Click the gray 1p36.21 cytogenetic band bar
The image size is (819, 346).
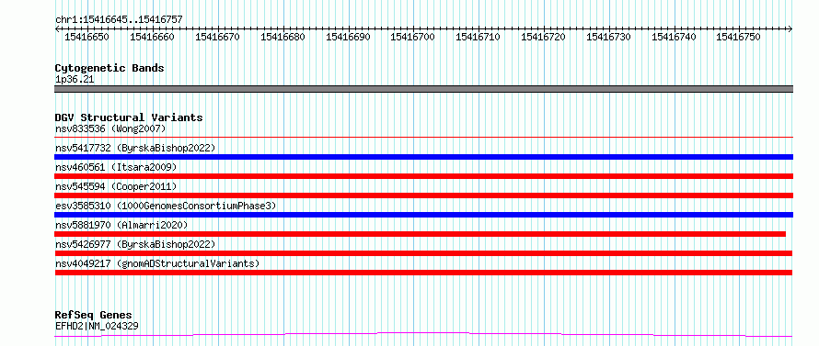(423, 89)
